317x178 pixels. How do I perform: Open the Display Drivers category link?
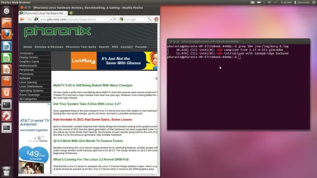(29, 57)
